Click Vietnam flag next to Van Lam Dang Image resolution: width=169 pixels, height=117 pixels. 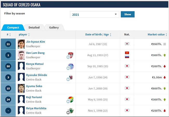point(127,53)
